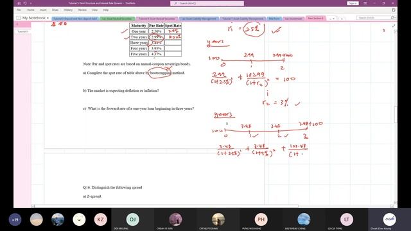Click question 'c) What is the forward rate'
The height and width of the screenshot is (231, 411).
(139, 108)
